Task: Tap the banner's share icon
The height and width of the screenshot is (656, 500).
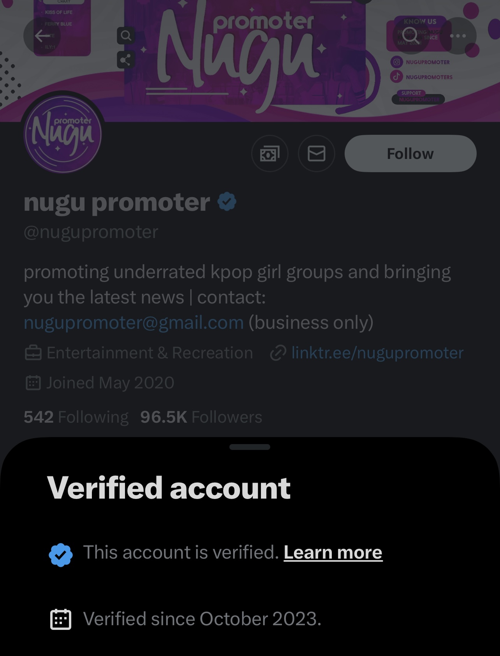Action: pyautogui.click(x=126, y=60)
